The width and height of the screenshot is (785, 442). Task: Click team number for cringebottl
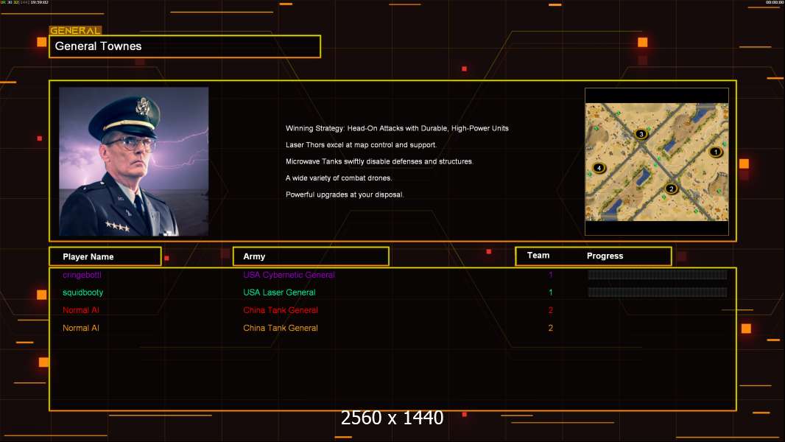550,275
